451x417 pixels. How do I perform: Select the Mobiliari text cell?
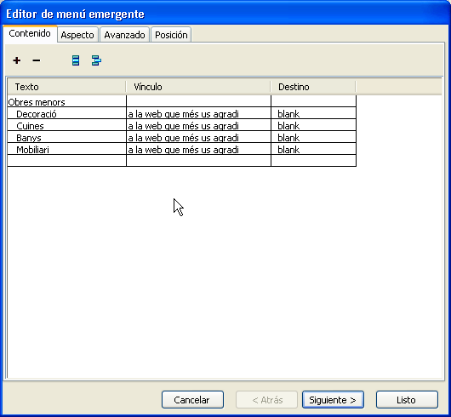click(66, 149)
